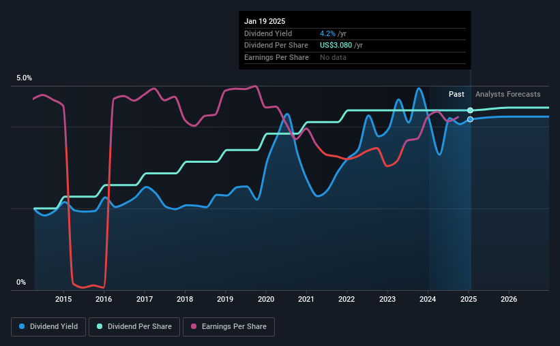This screenshot has height=346, width=560.
Task: Click the Earnings Per Share tooltip row label
Action: 276,57
